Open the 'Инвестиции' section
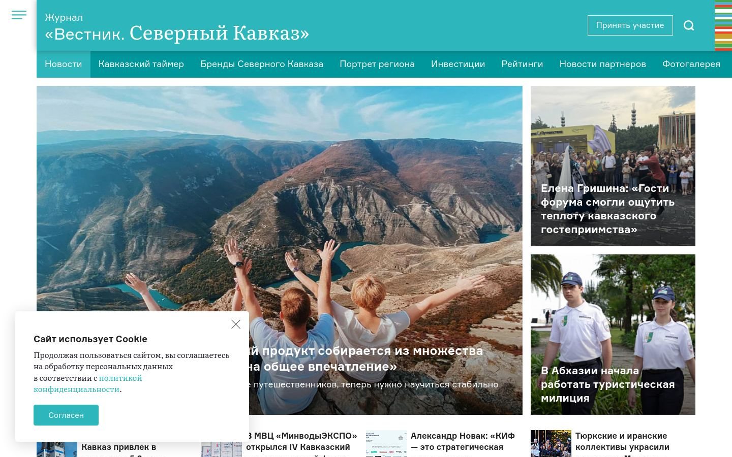Viewport: 732px width, 457px height. coord(458,64)
